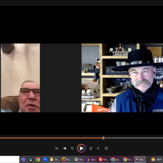The image size is (163, 163).
Task: Go to next track
Action: point(99,148)
